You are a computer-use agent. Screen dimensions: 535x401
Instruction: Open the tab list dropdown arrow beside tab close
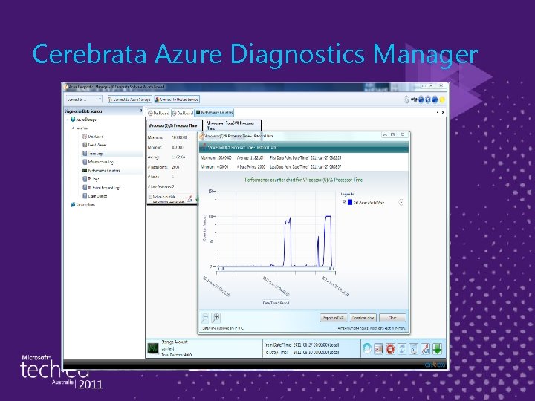pyautogui.click(x=438, y=112)
